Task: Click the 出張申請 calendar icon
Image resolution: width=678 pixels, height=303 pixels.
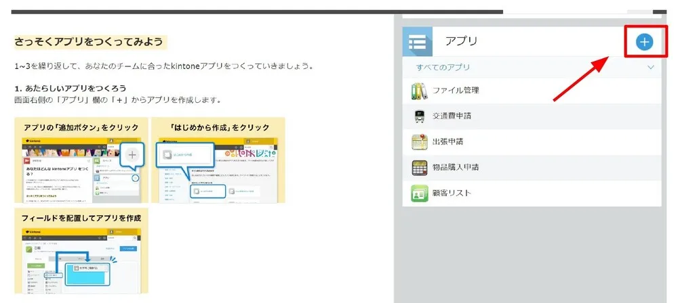Action: 420,142
